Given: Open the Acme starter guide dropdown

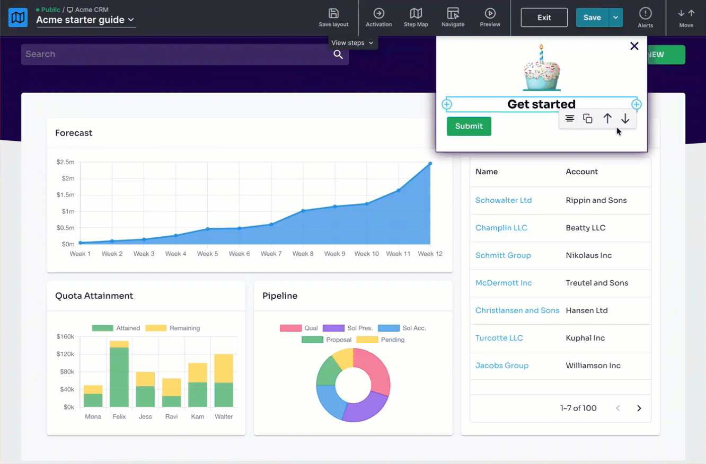Looking at the screenshot, I should tap(85, 20).
